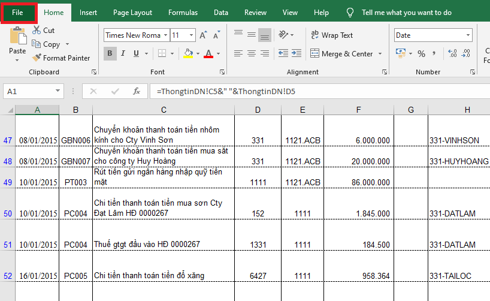The image size is (490, 301).
Task: Click the Cut scissors icon
Action: point(37,30)
